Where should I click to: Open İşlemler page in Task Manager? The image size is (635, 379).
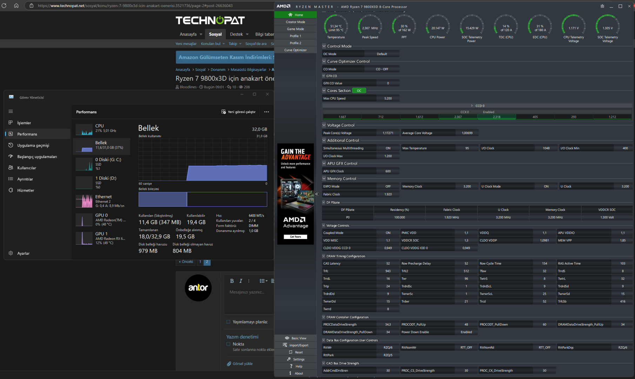pyautogui.click(x=38, y=123)
